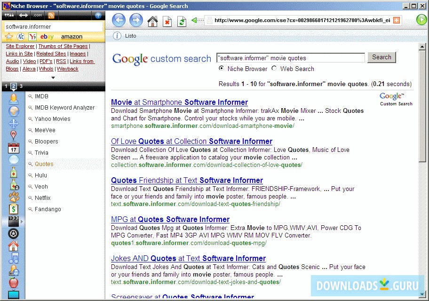Stop loading with the red X page icon
The image size is (429, 301).
[x=167, y=21]
